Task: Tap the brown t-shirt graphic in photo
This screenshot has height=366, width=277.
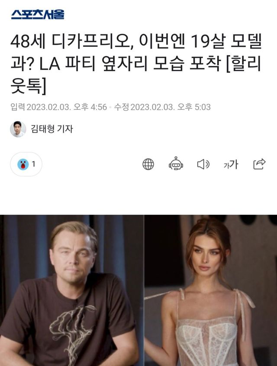Action: tap(72, 330)
